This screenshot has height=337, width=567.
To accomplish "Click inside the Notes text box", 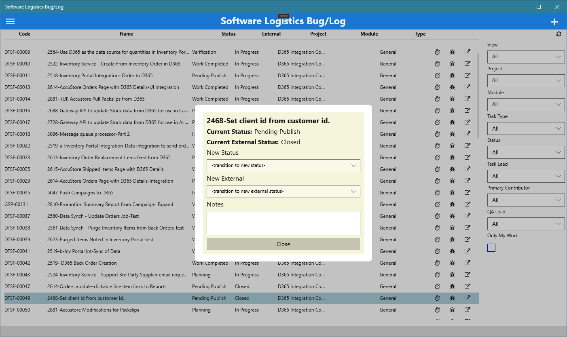I will [283, 223].
